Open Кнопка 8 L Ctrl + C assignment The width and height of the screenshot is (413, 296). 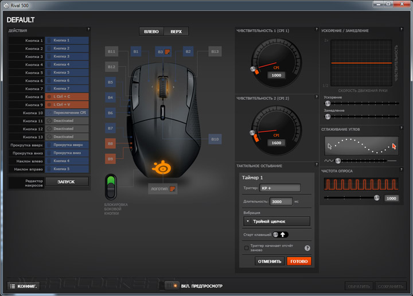point(67,96)
